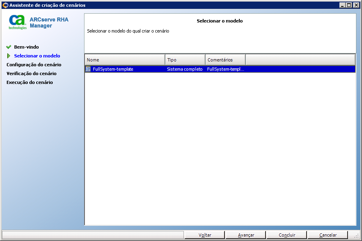This screenshot has height=241, width=362.
Task: Click the Sistema completo type cell
Action: 185,69
